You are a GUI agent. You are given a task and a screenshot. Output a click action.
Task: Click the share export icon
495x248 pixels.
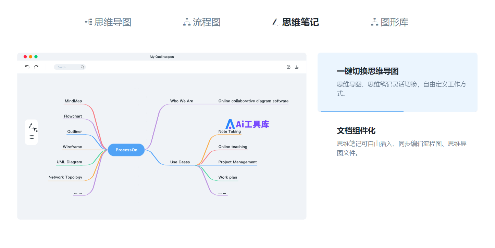[x=288, y=67]
